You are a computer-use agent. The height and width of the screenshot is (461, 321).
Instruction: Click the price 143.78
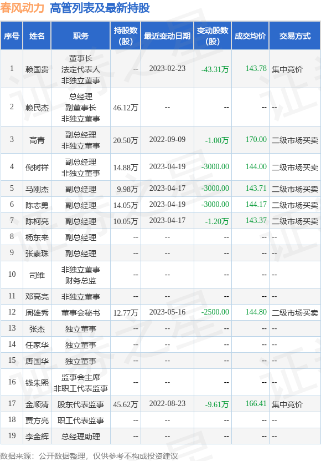[256, 68]
